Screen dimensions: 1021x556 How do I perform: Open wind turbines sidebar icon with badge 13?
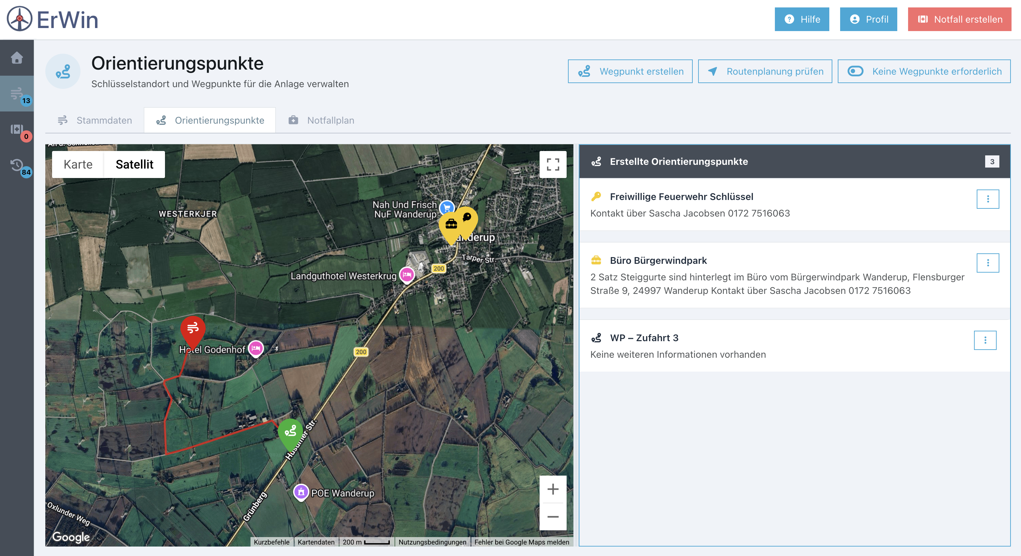tap(17, 94)
